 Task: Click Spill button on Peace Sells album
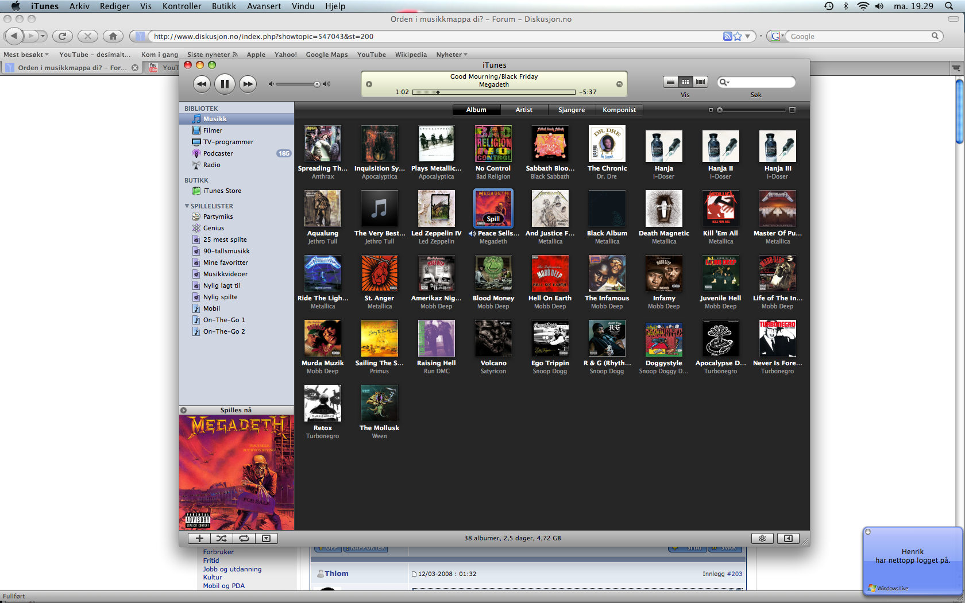493,219
